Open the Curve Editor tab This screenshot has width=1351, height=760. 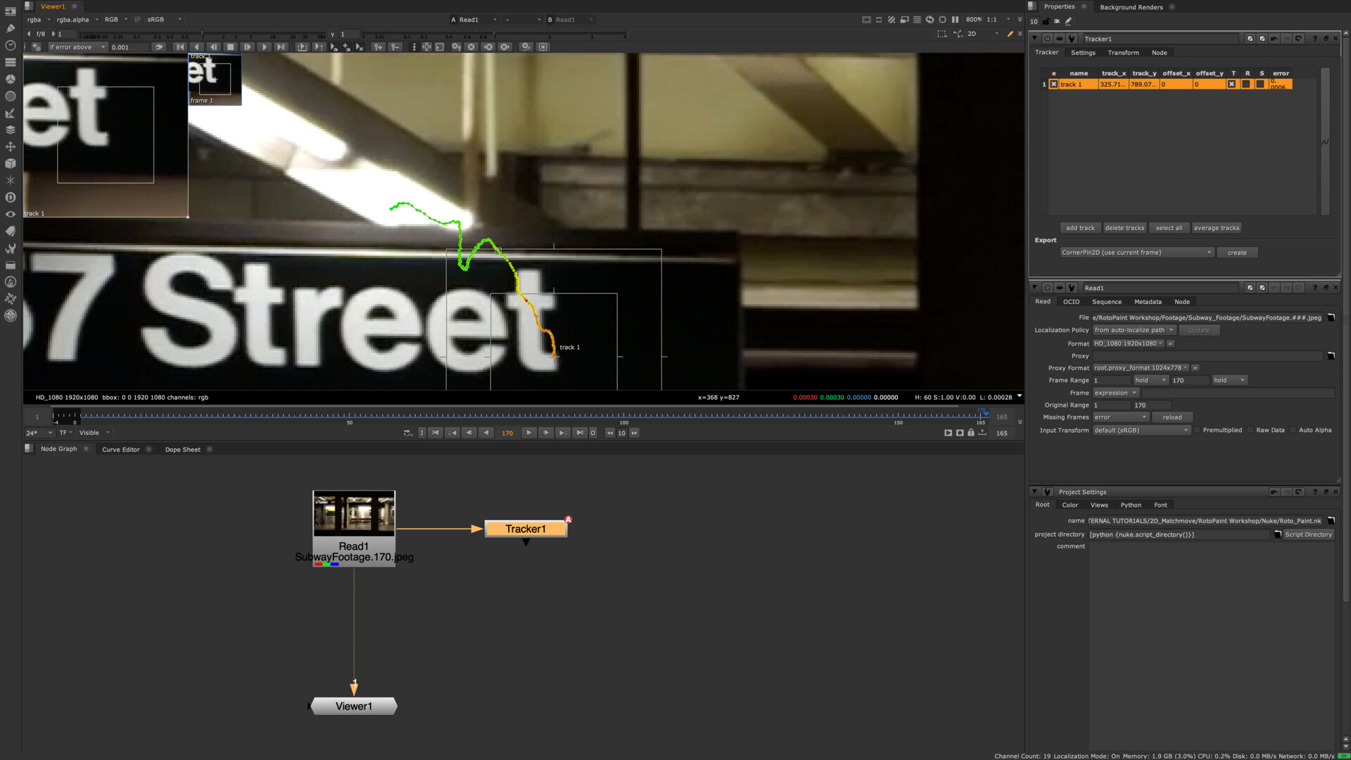pos(120,450)
